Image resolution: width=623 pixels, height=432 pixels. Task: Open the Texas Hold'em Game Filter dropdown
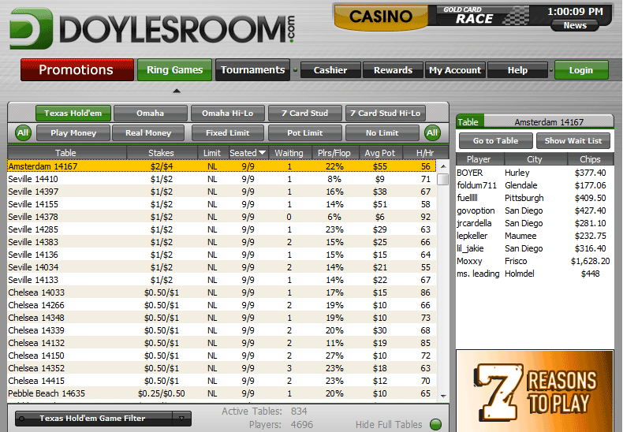tap(103, 418)
